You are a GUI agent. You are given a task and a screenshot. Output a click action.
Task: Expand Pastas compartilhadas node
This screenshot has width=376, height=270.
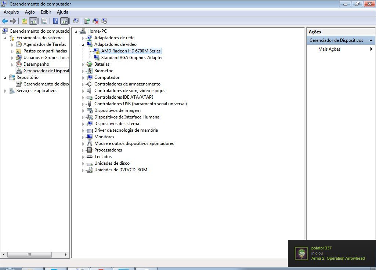[x=12, y=51]
